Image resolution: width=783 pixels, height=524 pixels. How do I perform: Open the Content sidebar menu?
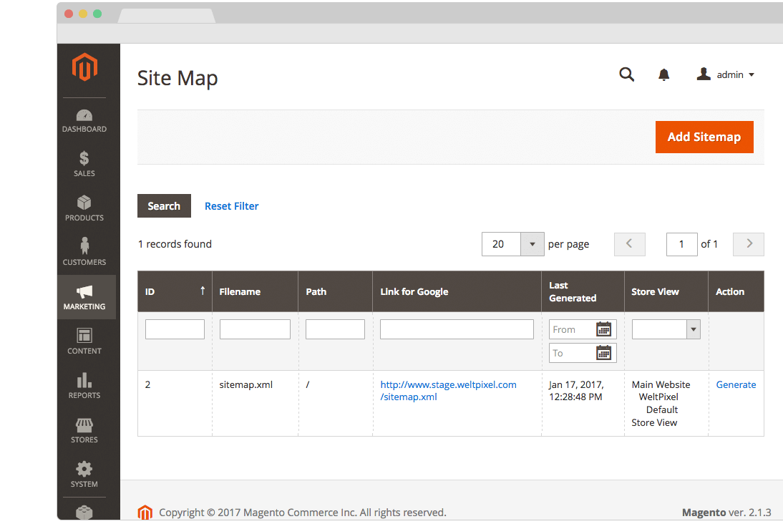pyautogui.click(x=84, y=341)
